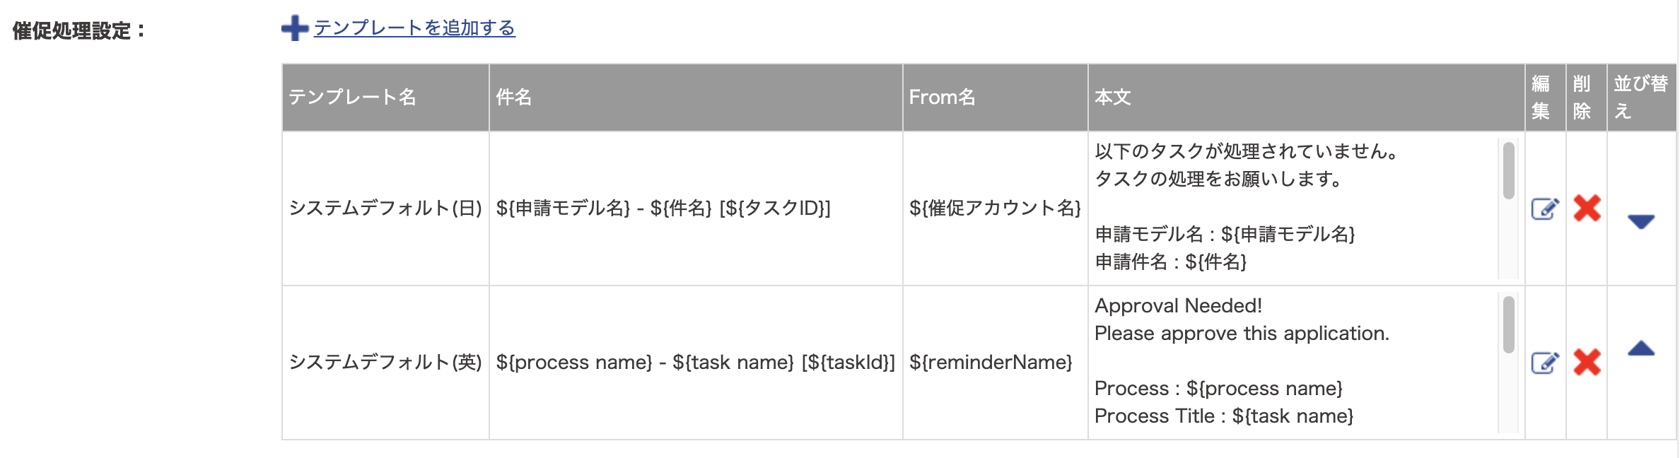Click the テンプレート名 column header

[385, 98]
